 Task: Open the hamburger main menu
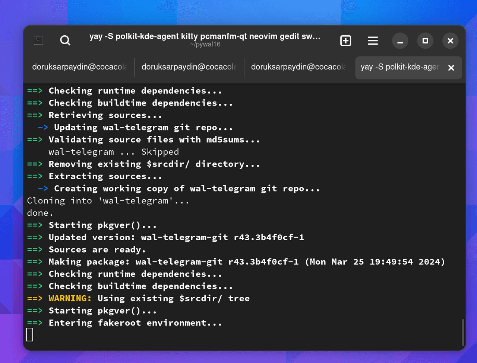pos(373,41)
